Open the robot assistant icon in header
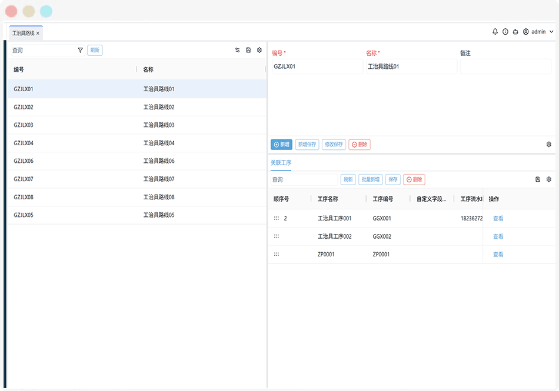The height and width of the screenshot is (391, 559). click(515, 32)
